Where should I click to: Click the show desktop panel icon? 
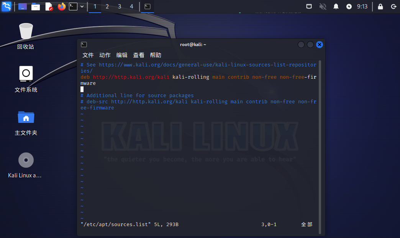click(x=23, y=7)
